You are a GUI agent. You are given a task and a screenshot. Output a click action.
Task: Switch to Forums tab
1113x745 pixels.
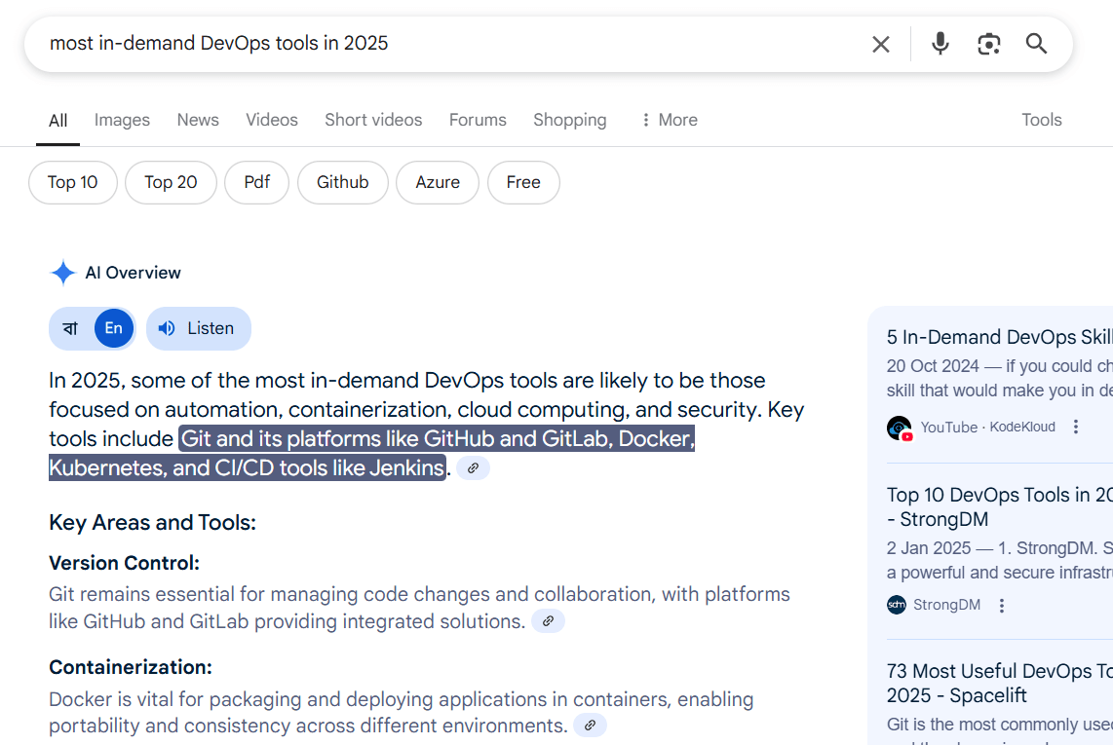pyautogui.click(x=478, y=120)
